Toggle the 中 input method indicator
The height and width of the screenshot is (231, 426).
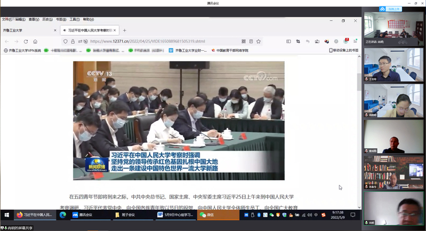click(x=316, y=215)
